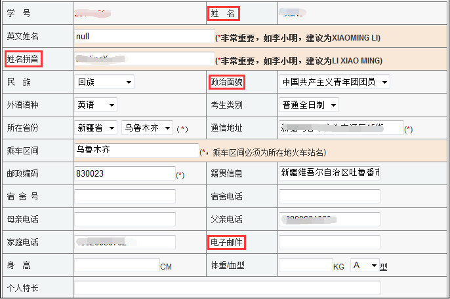Screen dimensions: 450x299
Task: Open the blood type dropdown showing A
Action: tap(365, 265)
